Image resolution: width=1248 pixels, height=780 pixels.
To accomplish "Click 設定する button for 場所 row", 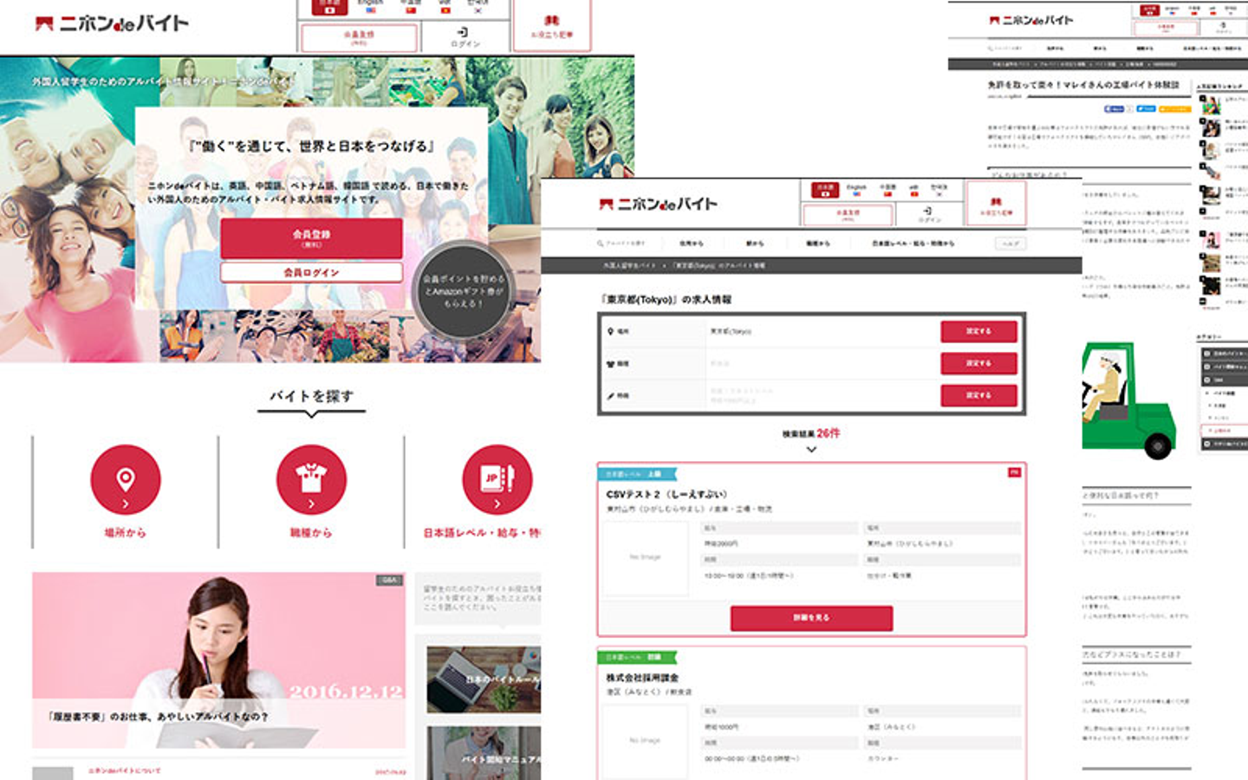I will (978, 332).
